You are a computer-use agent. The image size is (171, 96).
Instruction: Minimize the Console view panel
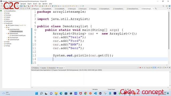click(168, 67)
